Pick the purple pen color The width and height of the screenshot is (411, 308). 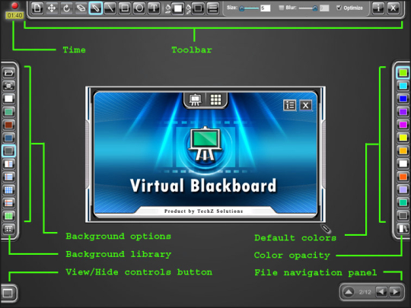coord(403,112)
